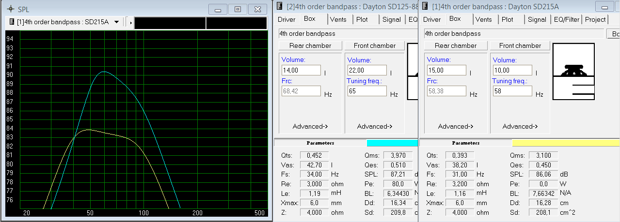
Task: Click the SPL window crosshair icon
Action: (11, 9)
